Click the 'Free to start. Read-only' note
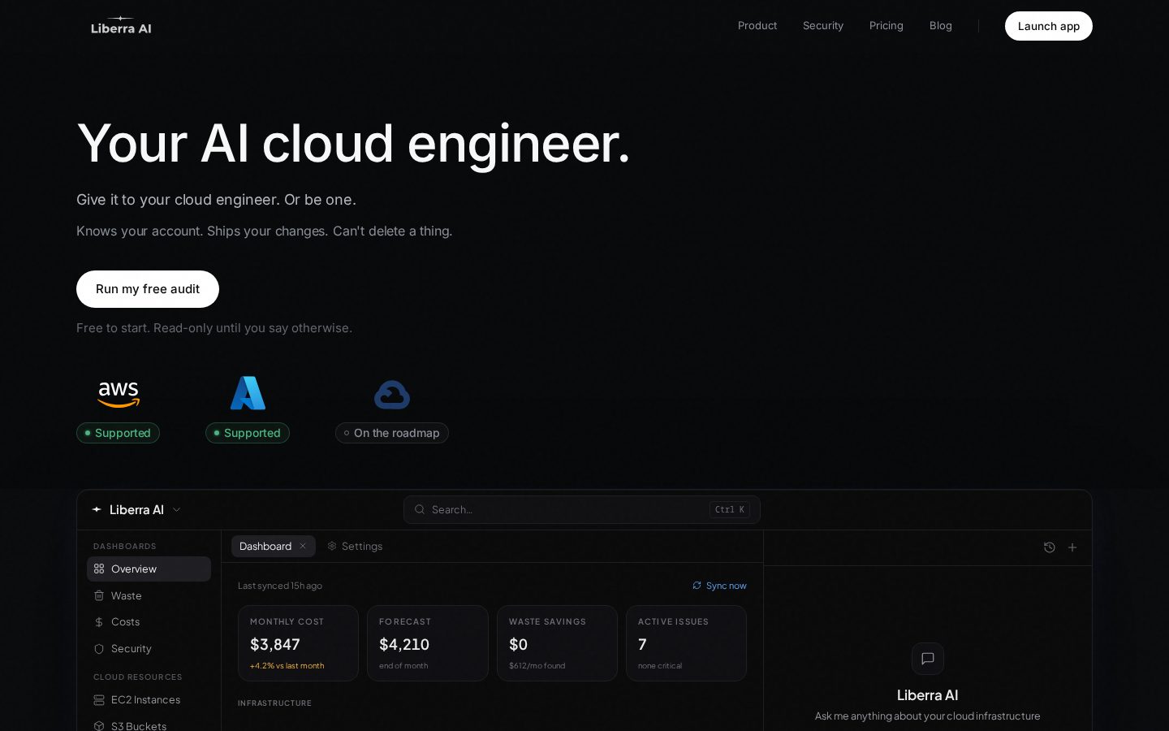The width and height of the screenshot is (1169, 731). coord(214,328)
